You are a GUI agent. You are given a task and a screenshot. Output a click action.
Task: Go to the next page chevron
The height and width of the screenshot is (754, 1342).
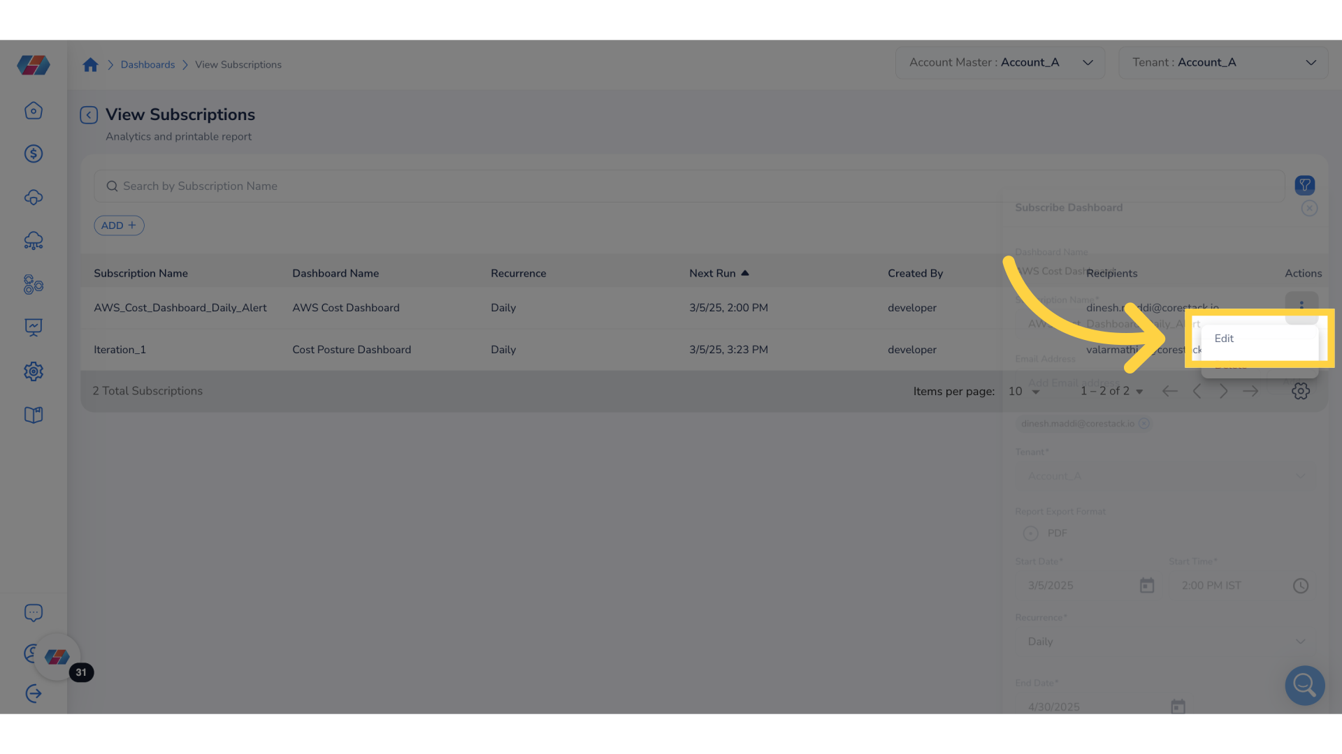click(1223, 391)
